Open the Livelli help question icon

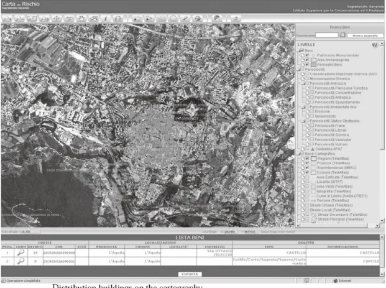375,45
